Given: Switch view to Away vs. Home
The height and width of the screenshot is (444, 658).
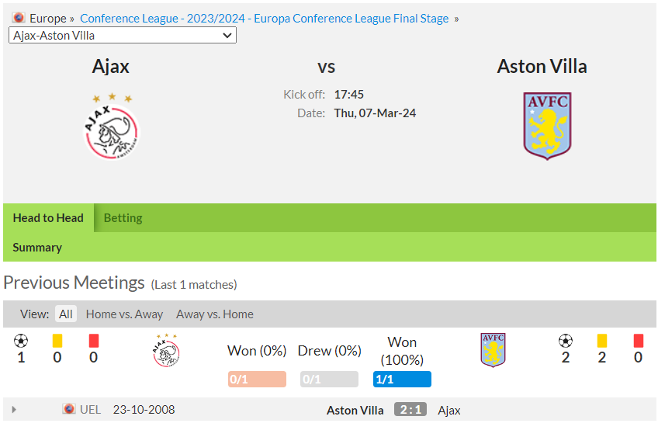Looking at the screenshot, I should point(215,314).
